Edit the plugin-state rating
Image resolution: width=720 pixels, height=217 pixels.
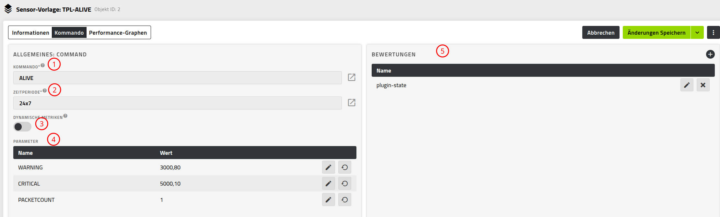click(687, 85)
